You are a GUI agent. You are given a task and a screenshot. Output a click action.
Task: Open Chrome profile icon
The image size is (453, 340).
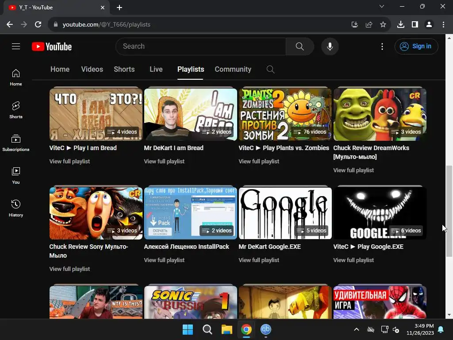pyautogui.click(x=429, y=25)
